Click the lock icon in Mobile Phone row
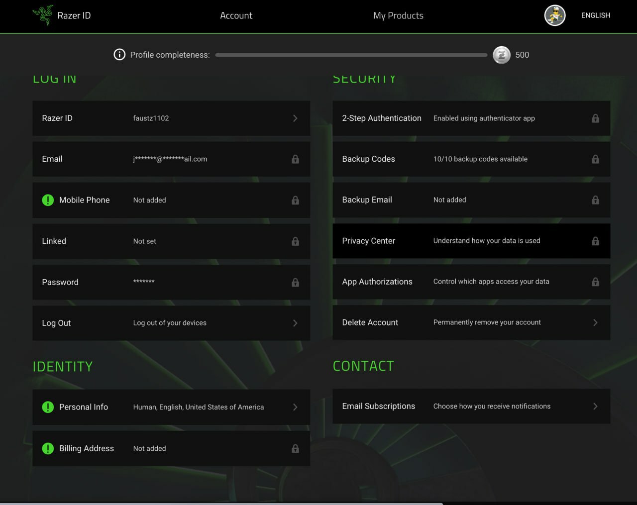The width and height of the screenshot is (637, 505). pyautogui.click(x=295, y=200)
